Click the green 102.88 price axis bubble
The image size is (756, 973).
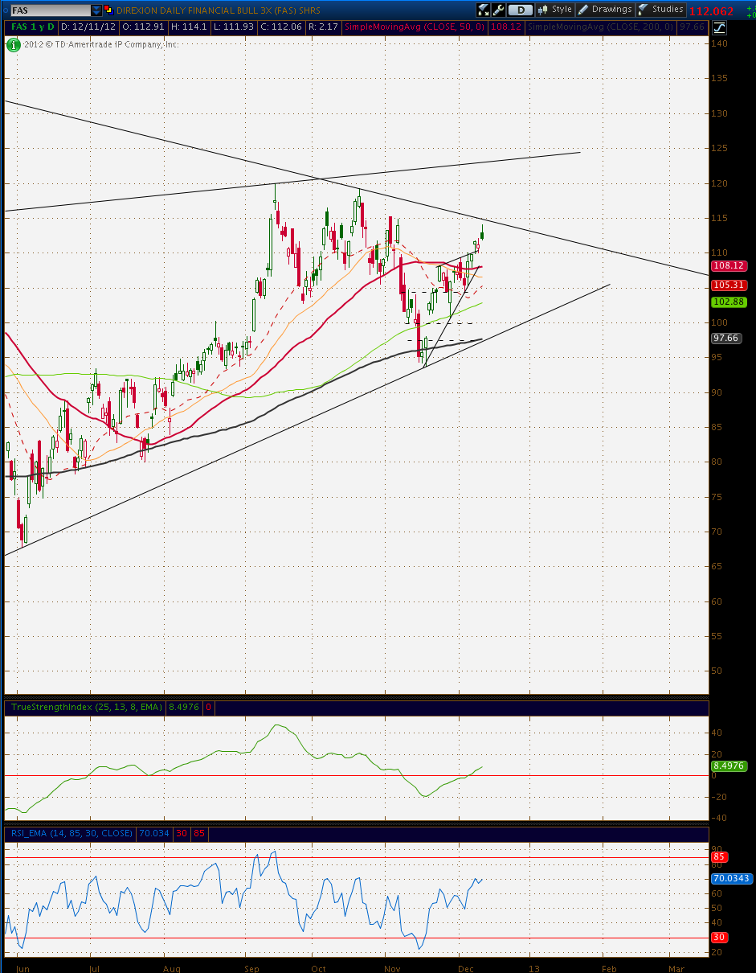pyautogui.click(x=729, y=302)
